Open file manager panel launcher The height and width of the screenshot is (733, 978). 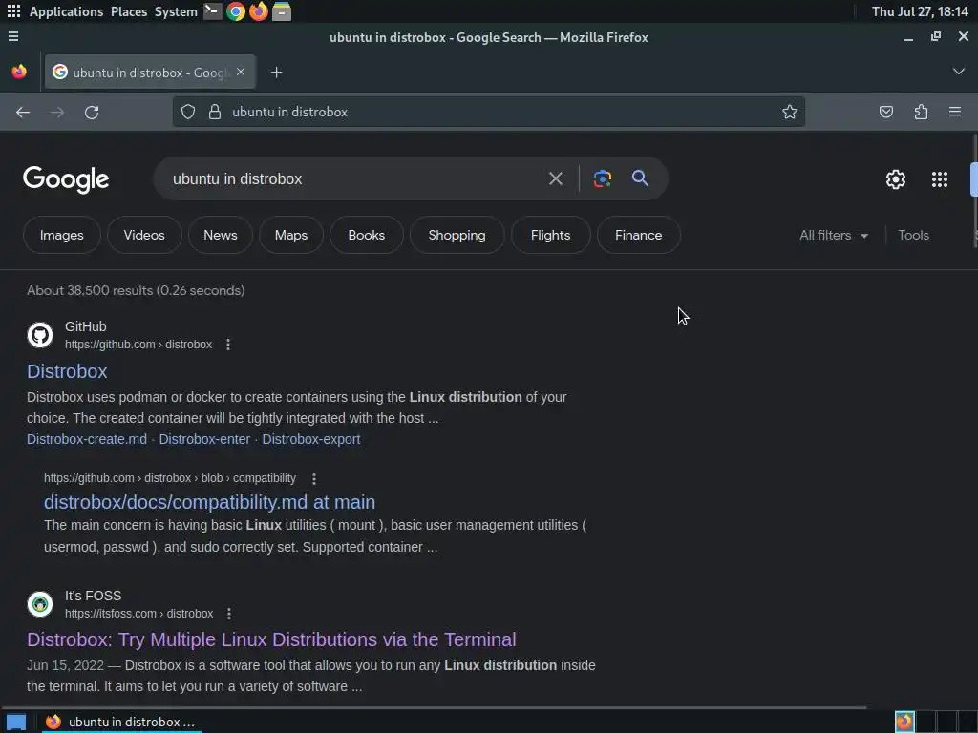(x=282, y=11)
